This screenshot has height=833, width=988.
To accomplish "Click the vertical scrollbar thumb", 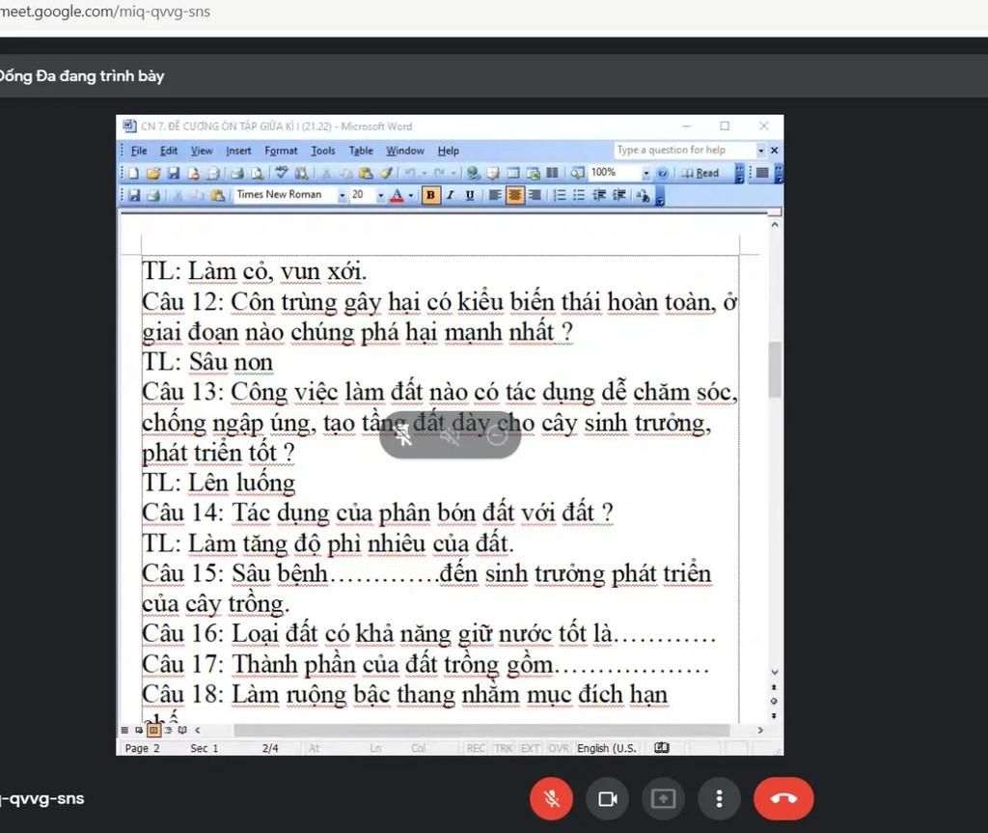I will point(775,369).
